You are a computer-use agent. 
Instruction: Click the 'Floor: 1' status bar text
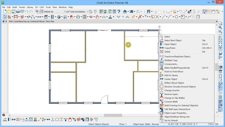pyautogui.click(x=123, y=124)
